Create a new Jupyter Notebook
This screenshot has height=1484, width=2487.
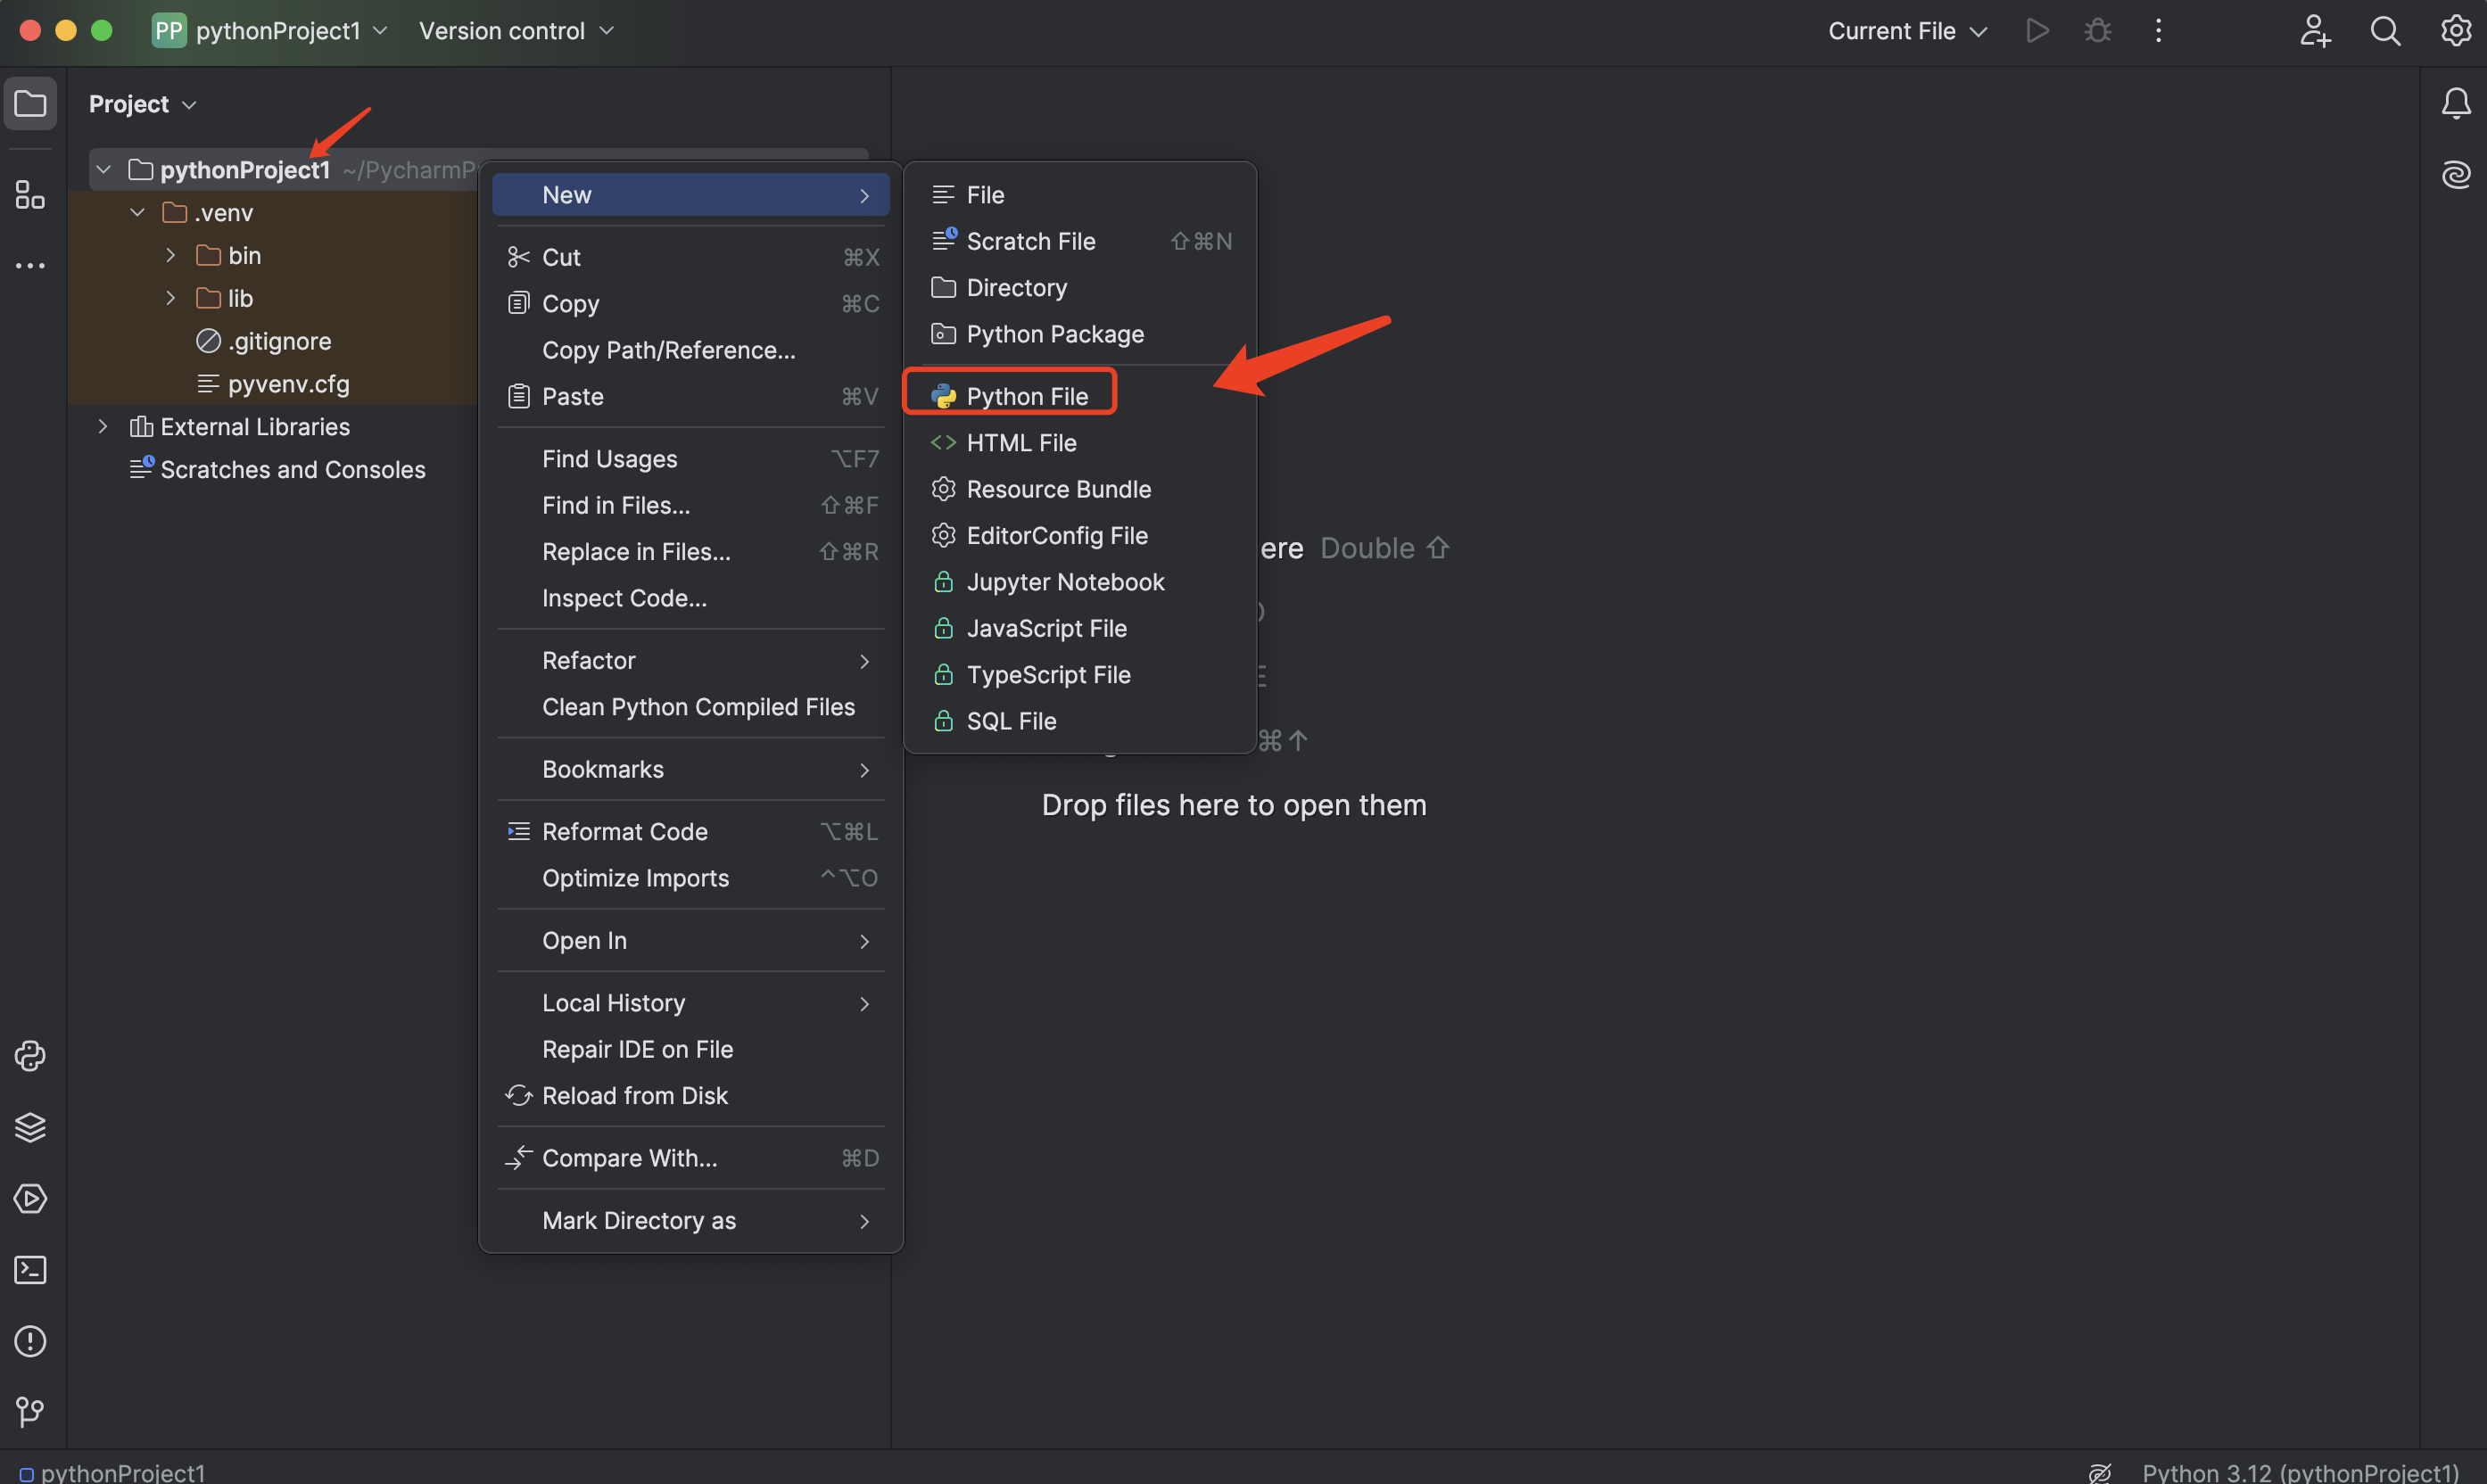pyautogui.click(x=1080, y=583)
